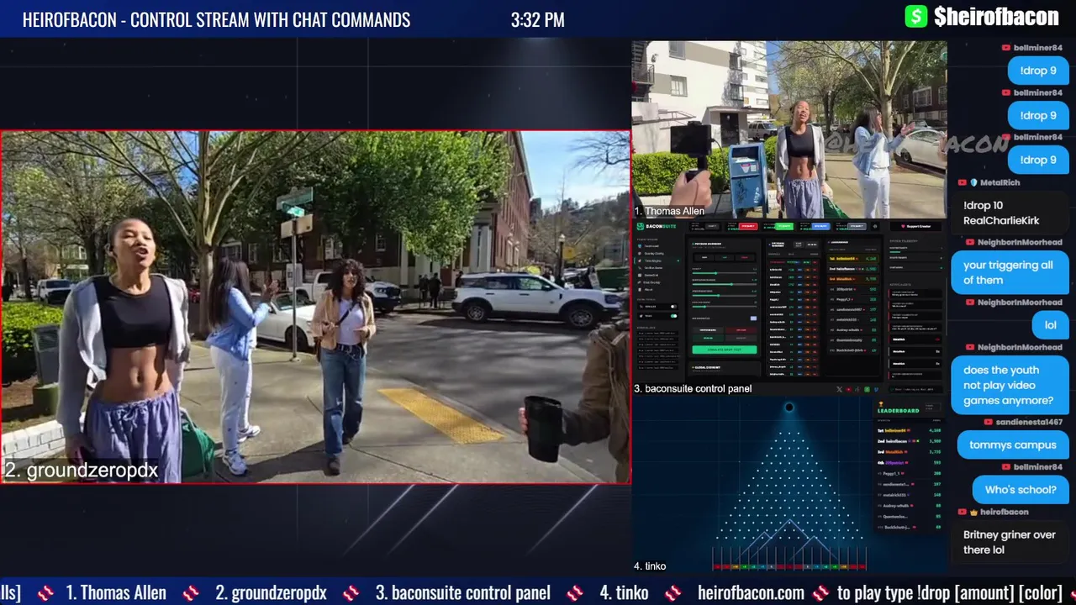Click the 'tommys campus' chat message
Image resolution: width=1076 pixels, height=605 pixels.
(x=1012, y=445)
